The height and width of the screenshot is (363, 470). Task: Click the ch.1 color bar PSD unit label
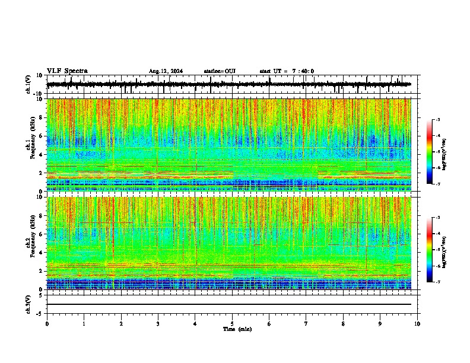(444, 154)
